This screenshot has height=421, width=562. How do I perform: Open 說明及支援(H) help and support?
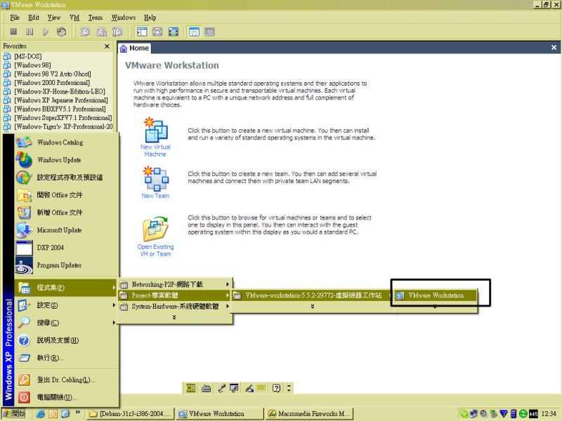[66, 340]
